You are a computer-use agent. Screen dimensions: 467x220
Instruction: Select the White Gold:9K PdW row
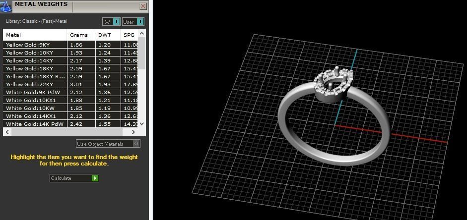70,92
